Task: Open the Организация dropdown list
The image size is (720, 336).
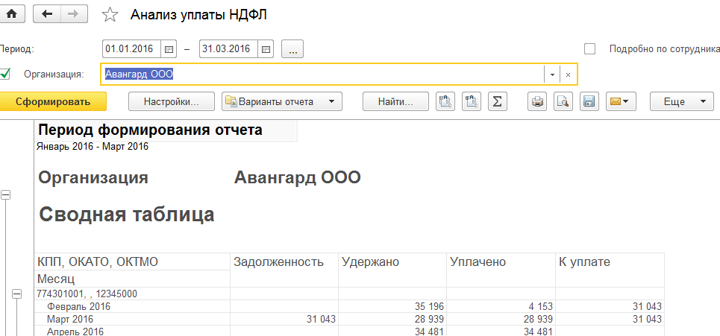Action: (x=552, y=75)
